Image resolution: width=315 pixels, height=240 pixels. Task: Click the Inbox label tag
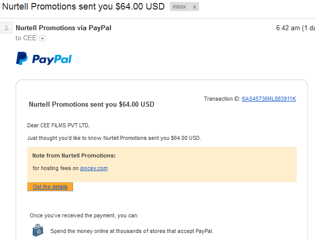[179, 7]
